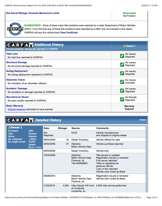Follow the Original warranty link
Image resolution: width=162 pixels, height=206 pixels.
click(16, 109)
